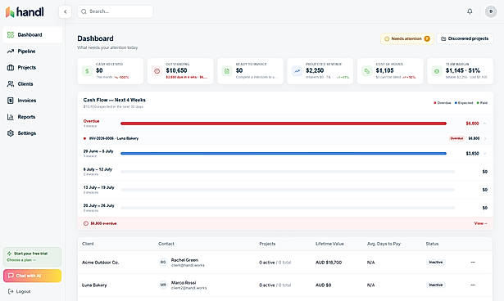The image size is (504, 301).
Task: Click the Cash Received dollar icon
Action: click(87, 71)
